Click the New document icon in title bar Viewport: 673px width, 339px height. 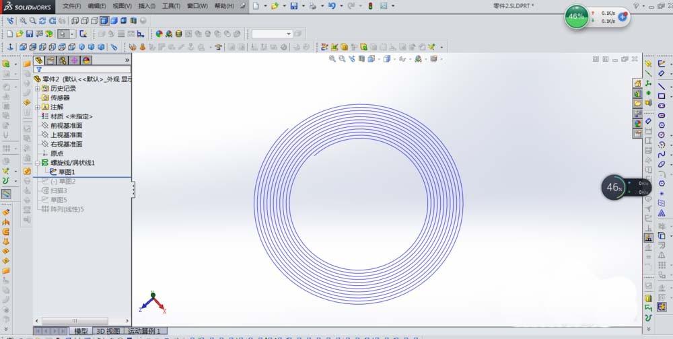point(256,6)
